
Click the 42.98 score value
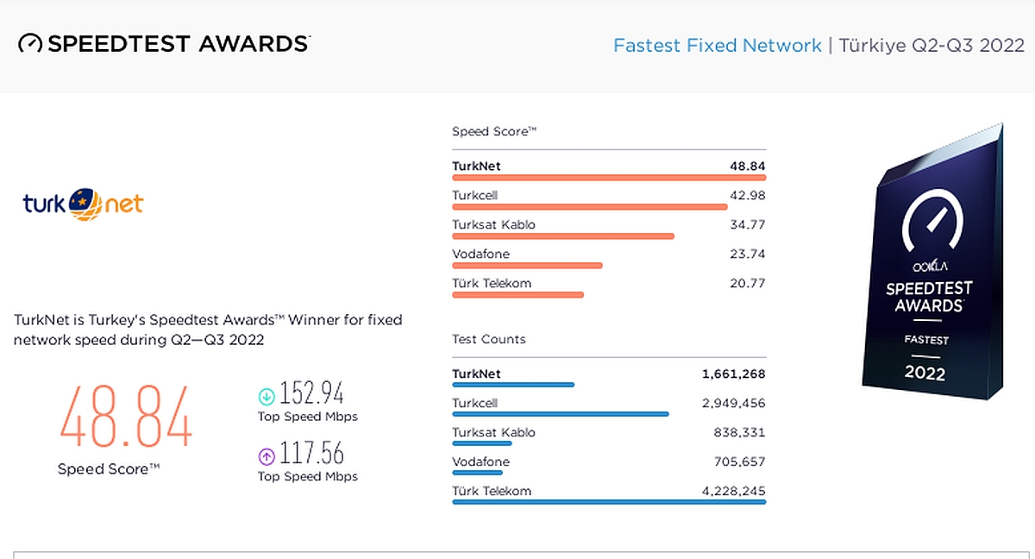748,195
